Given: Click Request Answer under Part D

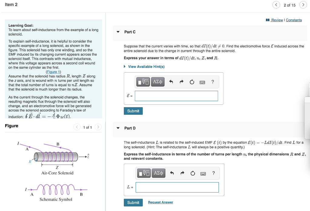Looking at the screenshot, I should coord(160,202).
